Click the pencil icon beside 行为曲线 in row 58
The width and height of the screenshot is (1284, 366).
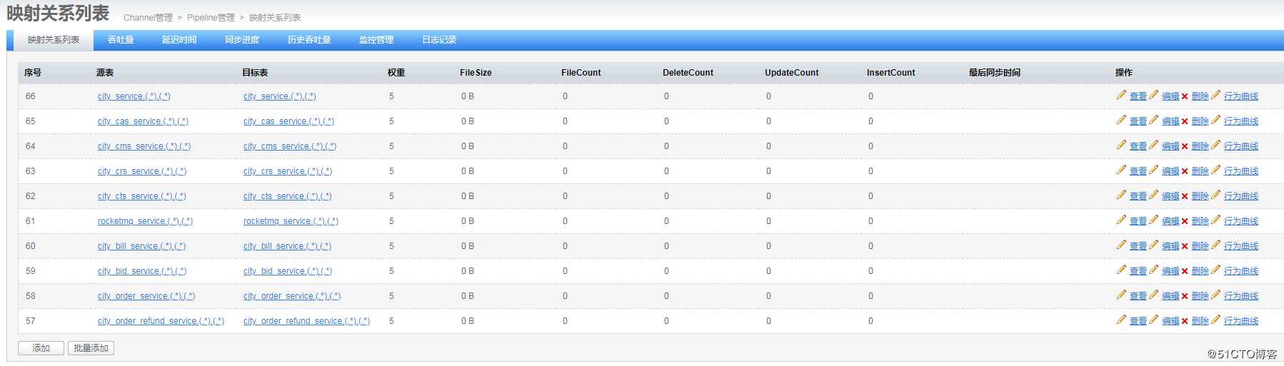coord(1215,295)
